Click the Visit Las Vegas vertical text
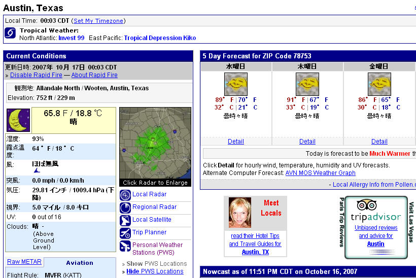 pyautogui.click(x=411, y=222)
